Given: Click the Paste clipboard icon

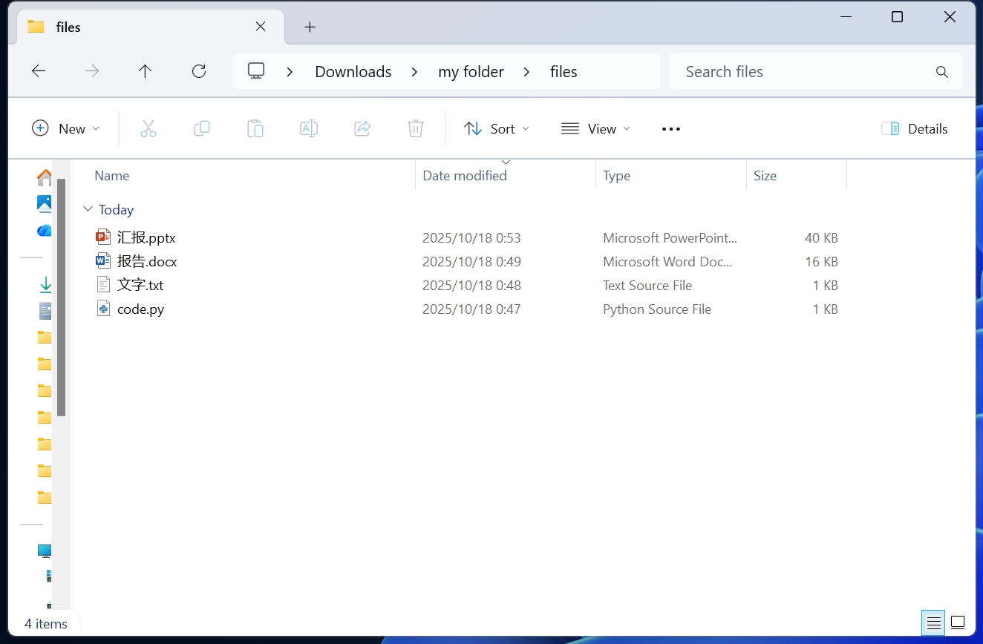Looking at the screenshot, I should point(255,129).
